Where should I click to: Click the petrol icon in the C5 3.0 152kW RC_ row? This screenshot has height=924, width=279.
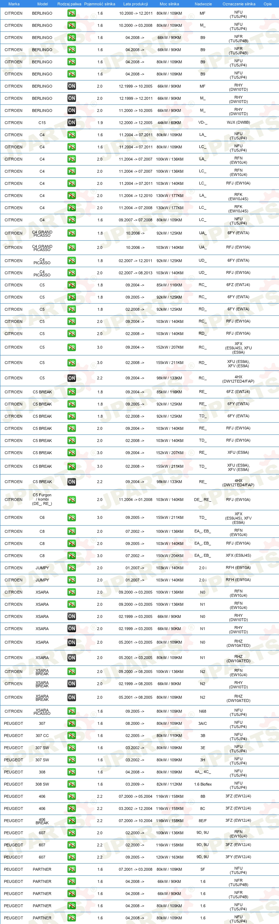(x=72, y=347)
